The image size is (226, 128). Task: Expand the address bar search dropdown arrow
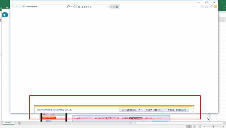(71, 7)
